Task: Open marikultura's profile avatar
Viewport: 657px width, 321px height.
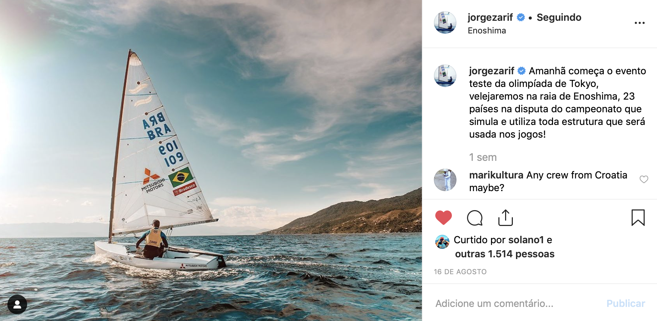Action: click(x=445, y=180)
